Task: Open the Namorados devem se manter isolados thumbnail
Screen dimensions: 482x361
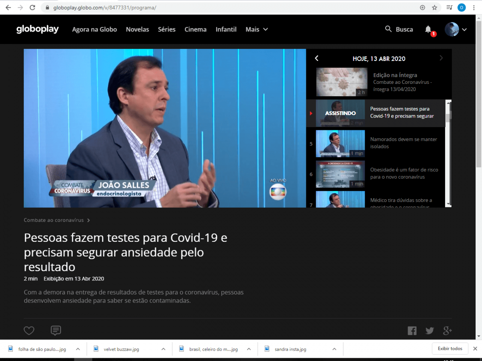Action: (341, 143)
